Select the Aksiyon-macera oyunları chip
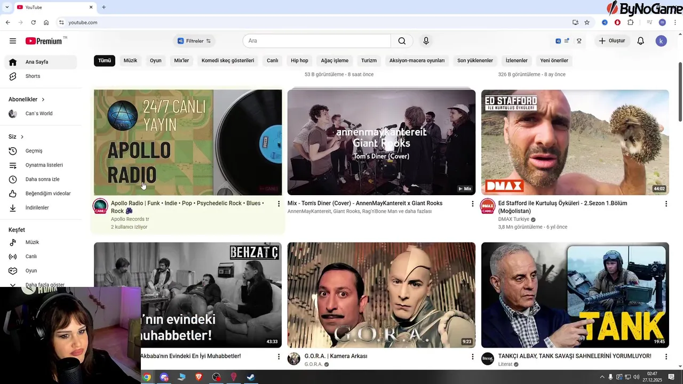The image size is (683, 384). coord(417,61)
